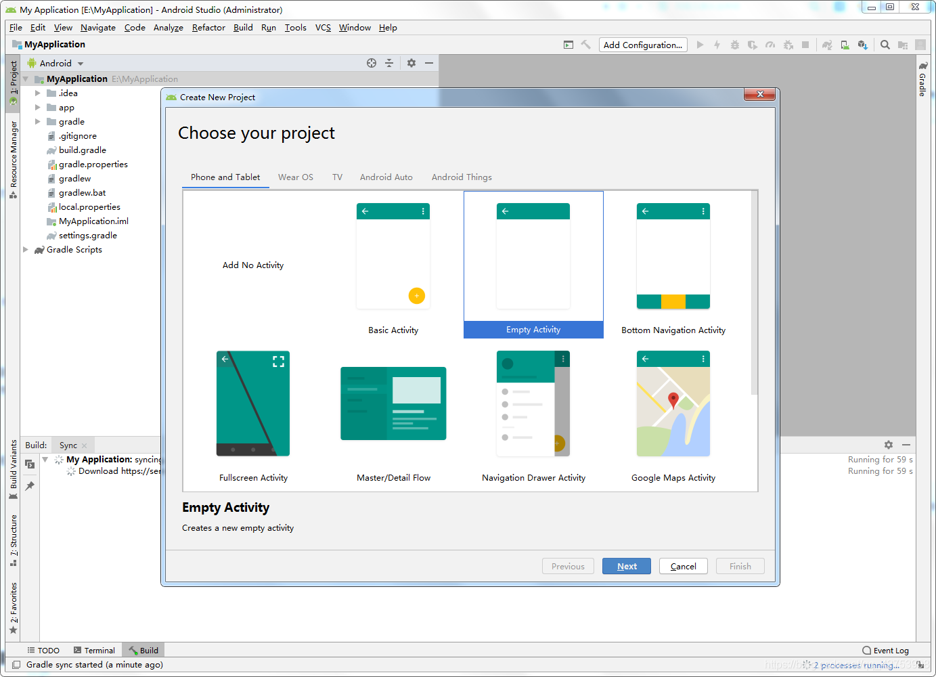Collapse the MyApplication root tree node
The height and width of the screenshot is (677, 936).
(x=26, y=79)
